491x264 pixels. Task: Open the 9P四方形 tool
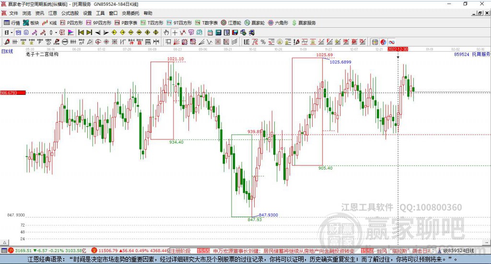99,23
